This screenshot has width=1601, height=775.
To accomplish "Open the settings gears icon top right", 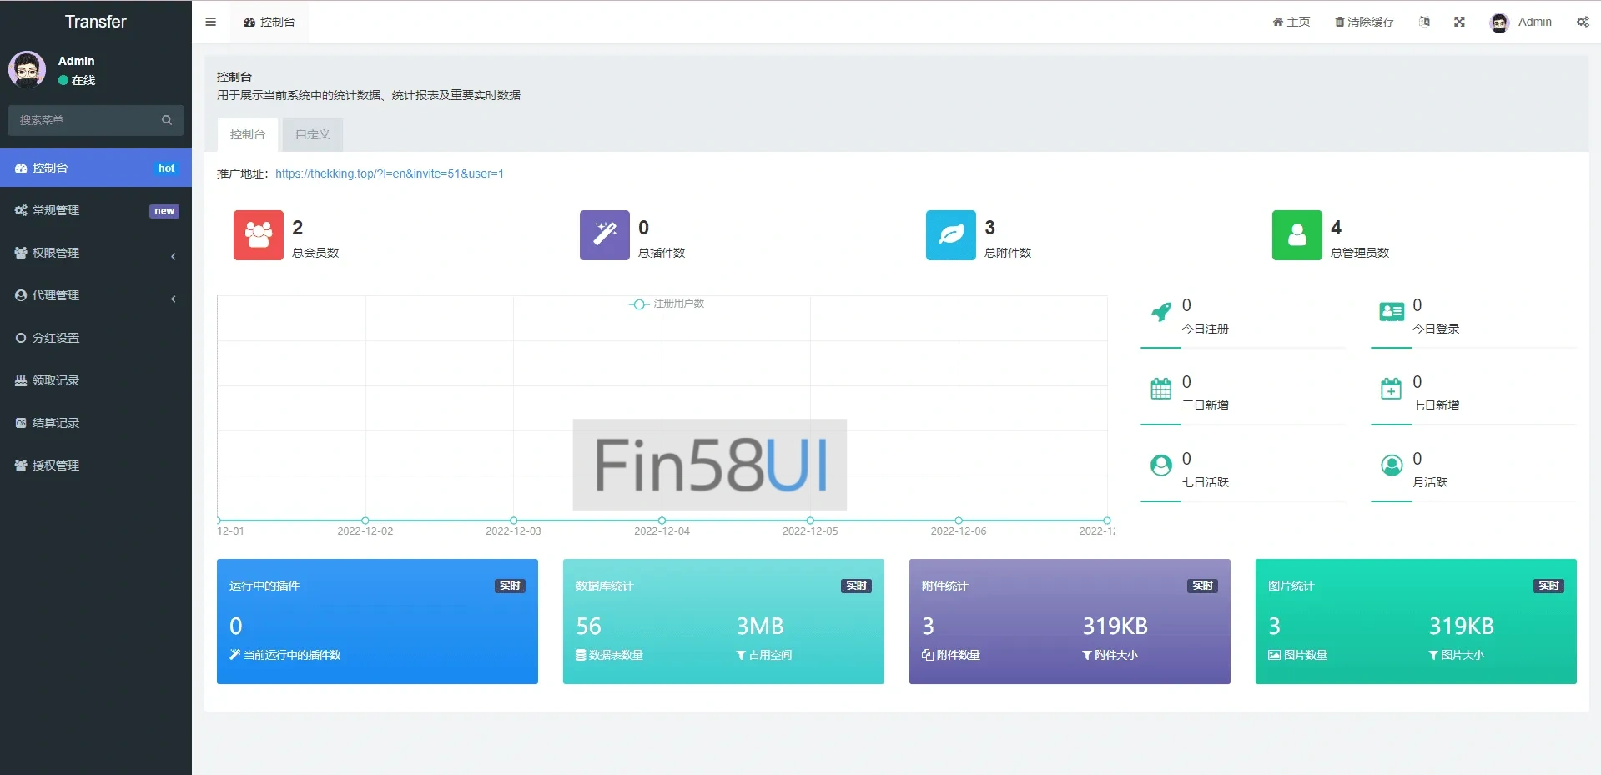I will (x=1582, y=22).
